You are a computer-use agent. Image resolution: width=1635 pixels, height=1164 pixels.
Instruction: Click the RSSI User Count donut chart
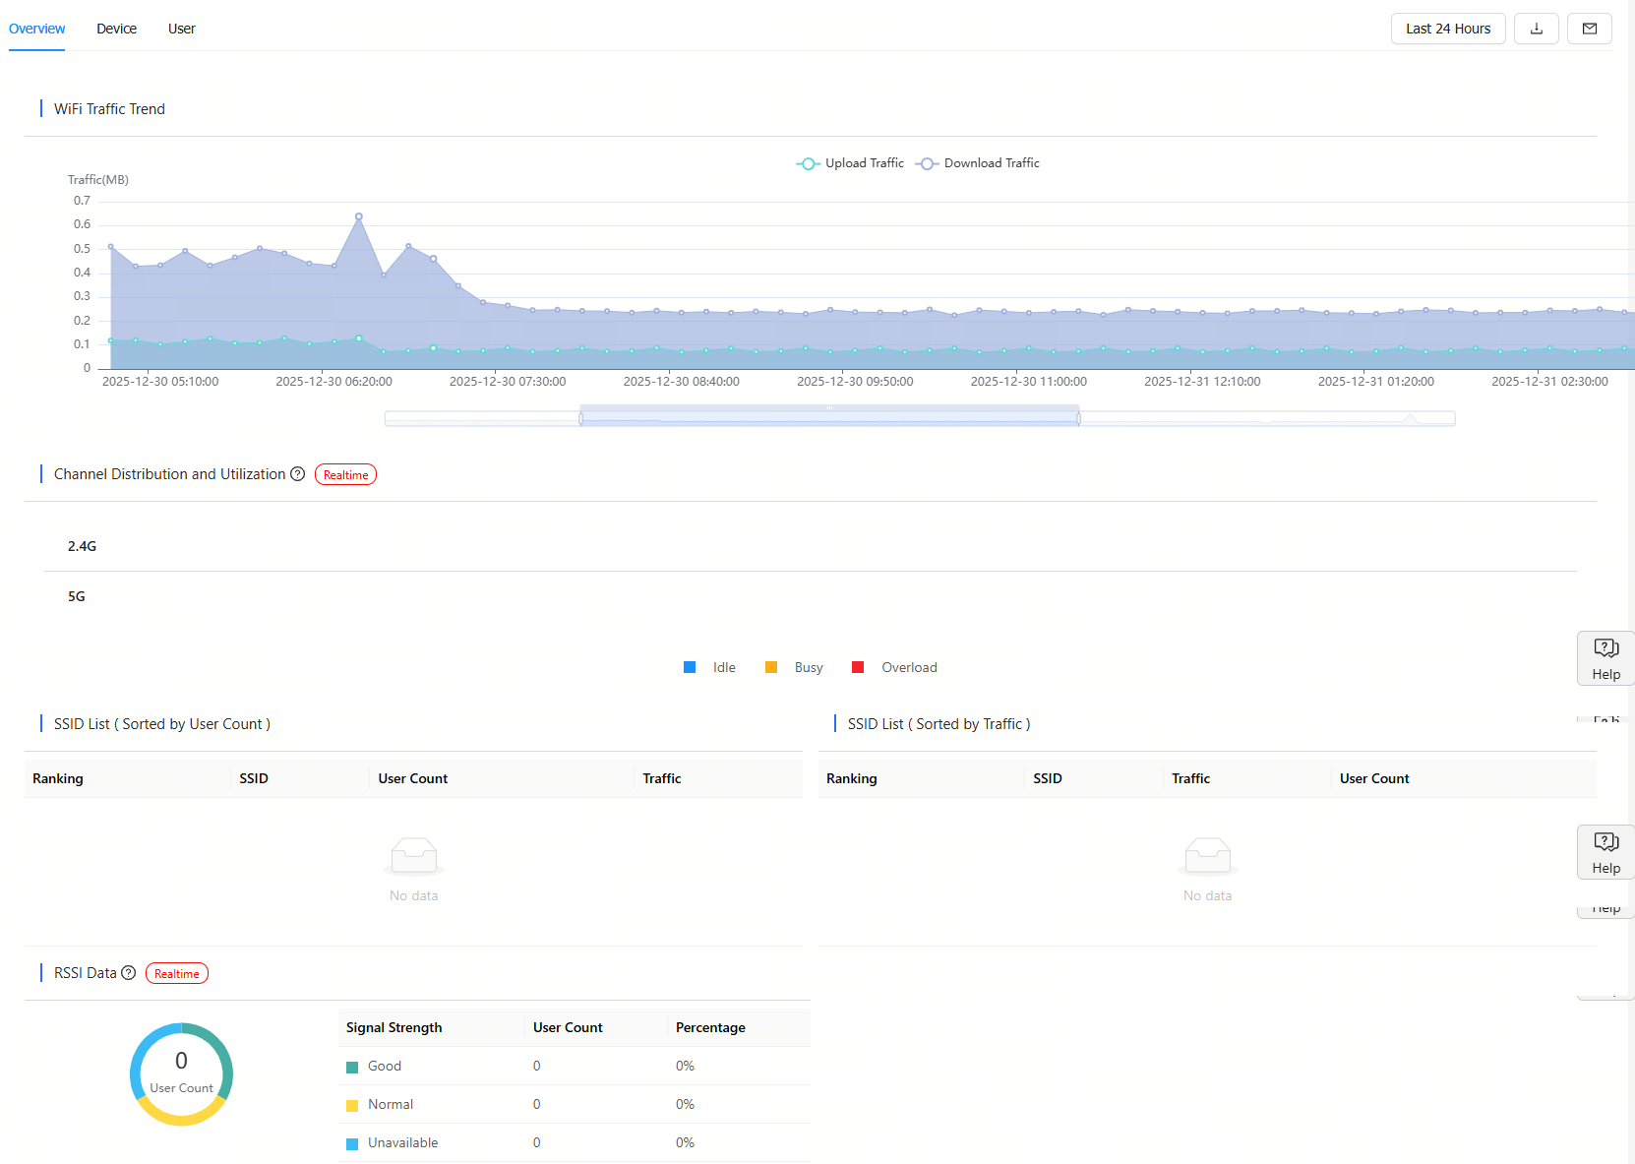click(181, 1073)
